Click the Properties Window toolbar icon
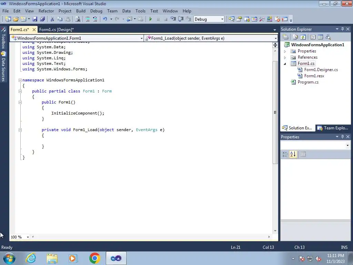The height and width of the screenshot is (265, 353). point(239,19)
